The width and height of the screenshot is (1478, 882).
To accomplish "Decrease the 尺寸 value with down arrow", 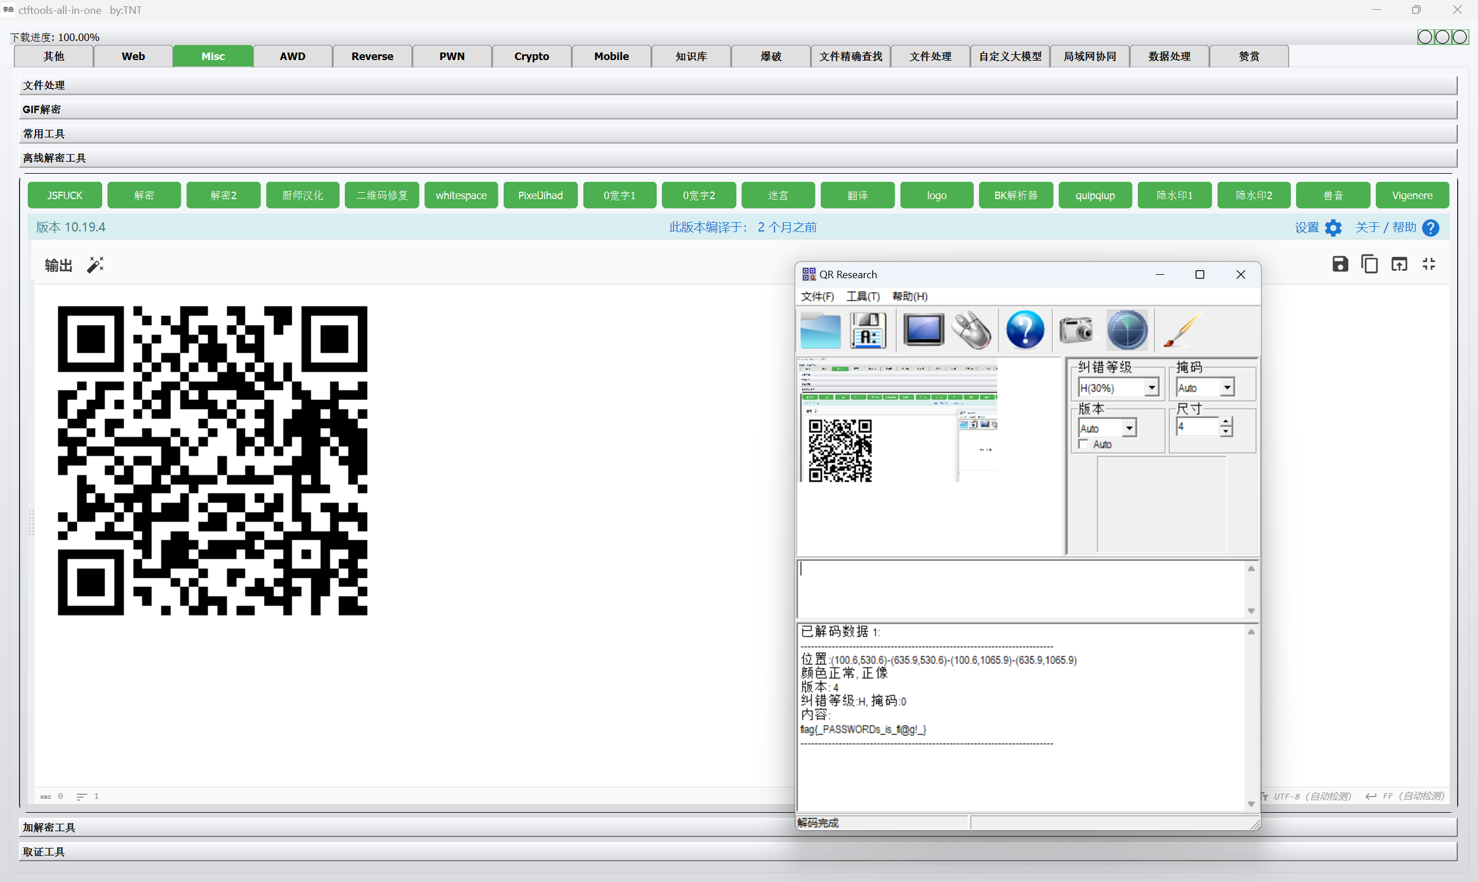I will 1226,432.
